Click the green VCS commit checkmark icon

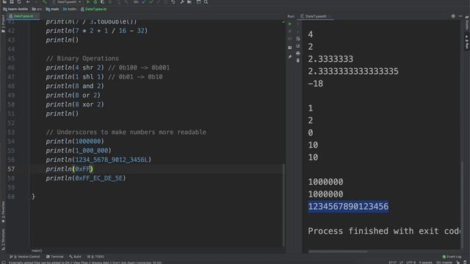151,1
